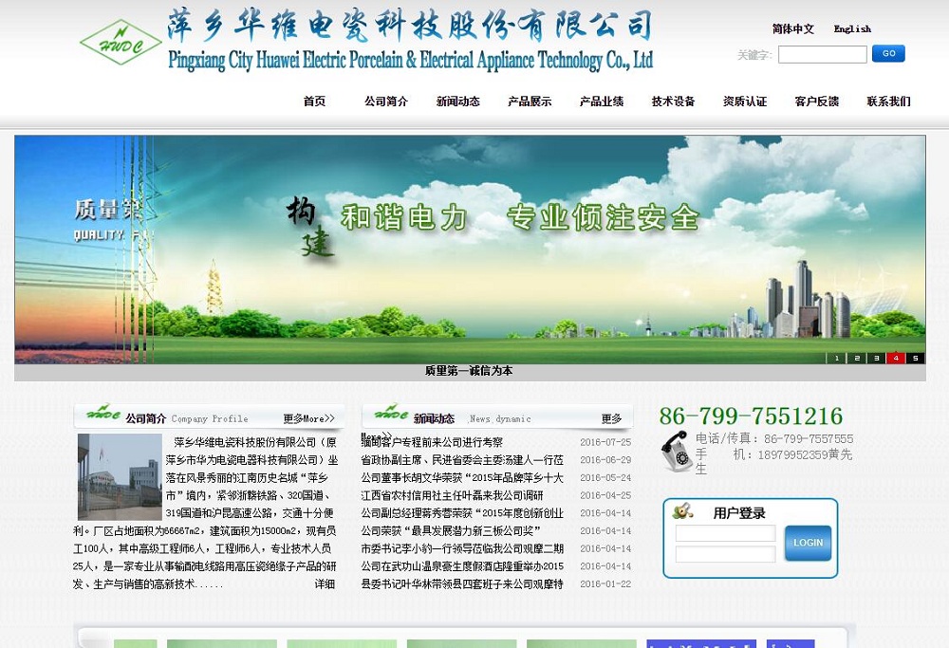Viewport: 949px width, 648px height.
Task: Click the keys icon in user login box
Action: tap(682, 511)
